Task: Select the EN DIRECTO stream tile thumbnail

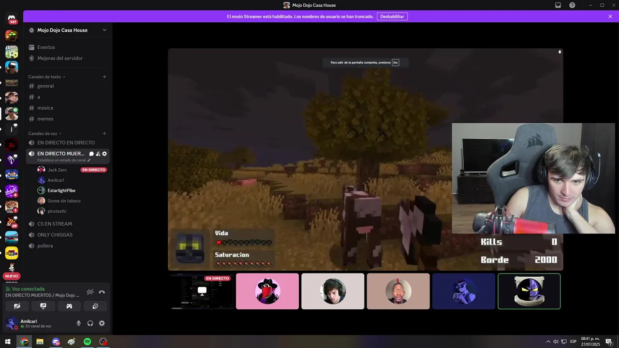Action: 202,291
